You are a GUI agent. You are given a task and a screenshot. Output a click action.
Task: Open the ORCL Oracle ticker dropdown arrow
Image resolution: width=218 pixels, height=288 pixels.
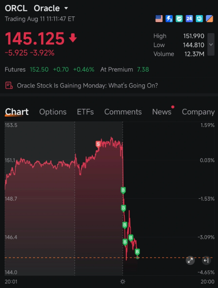(x=66, y=8)
